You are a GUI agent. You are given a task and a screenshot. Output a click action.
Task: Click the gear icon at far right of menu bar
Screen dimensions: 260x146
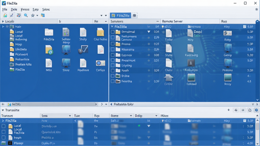point(256,9)
